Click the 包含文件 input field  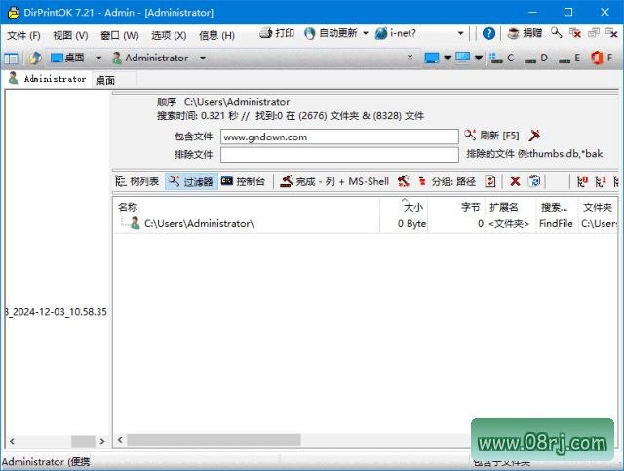(339, 137)
